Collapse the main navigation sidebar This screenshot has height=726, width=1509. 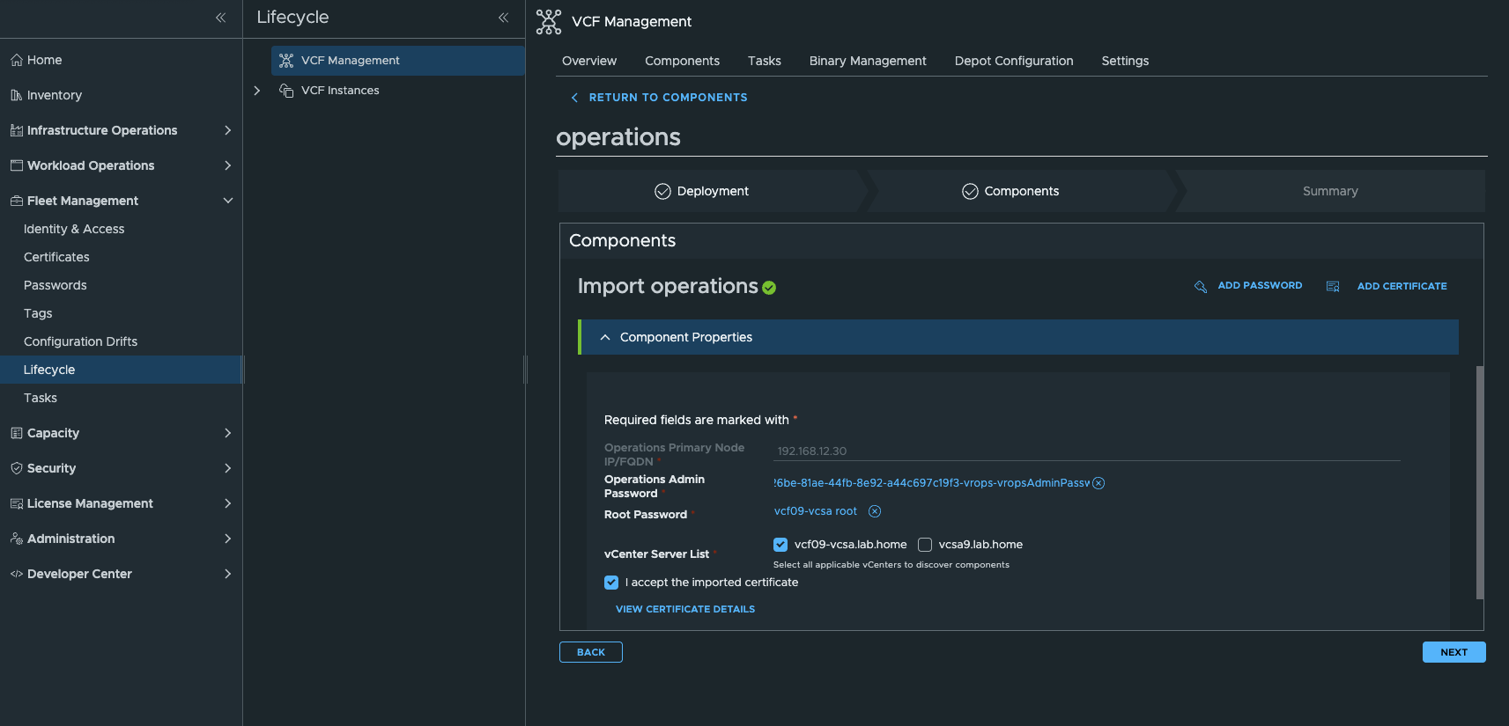coord(220,18)
